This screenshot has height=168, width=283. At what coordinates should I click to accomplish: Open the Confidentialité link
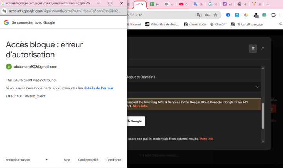88,160
